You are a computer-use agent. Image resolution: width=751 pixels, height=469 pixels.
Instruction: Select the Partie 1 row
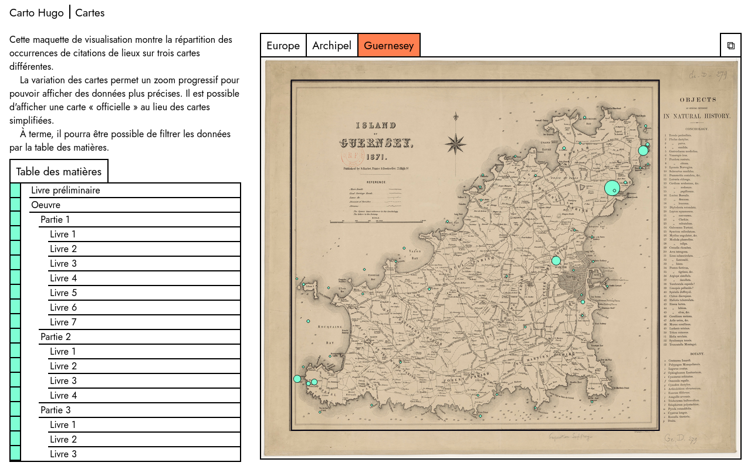tap(140, 219)
